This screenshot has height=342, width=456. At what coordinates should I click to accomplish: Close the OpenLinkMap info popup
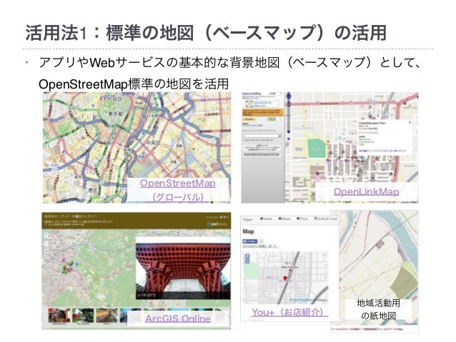coord(410,122)
